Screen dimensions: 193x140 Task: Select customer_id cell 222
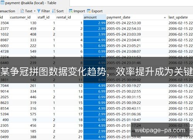click(23, 46)
